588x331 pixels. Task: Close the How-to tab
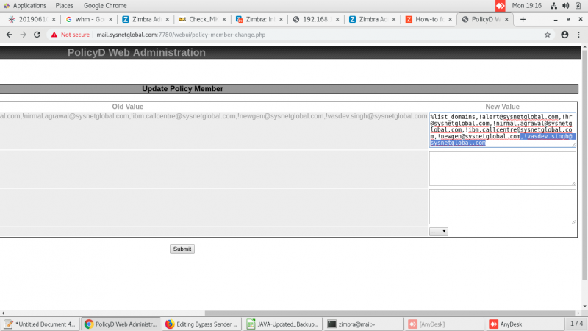point(450,19)
